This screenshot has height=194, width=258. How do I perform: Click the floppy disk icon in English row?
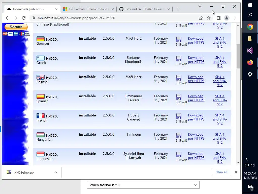pos(179,78)
